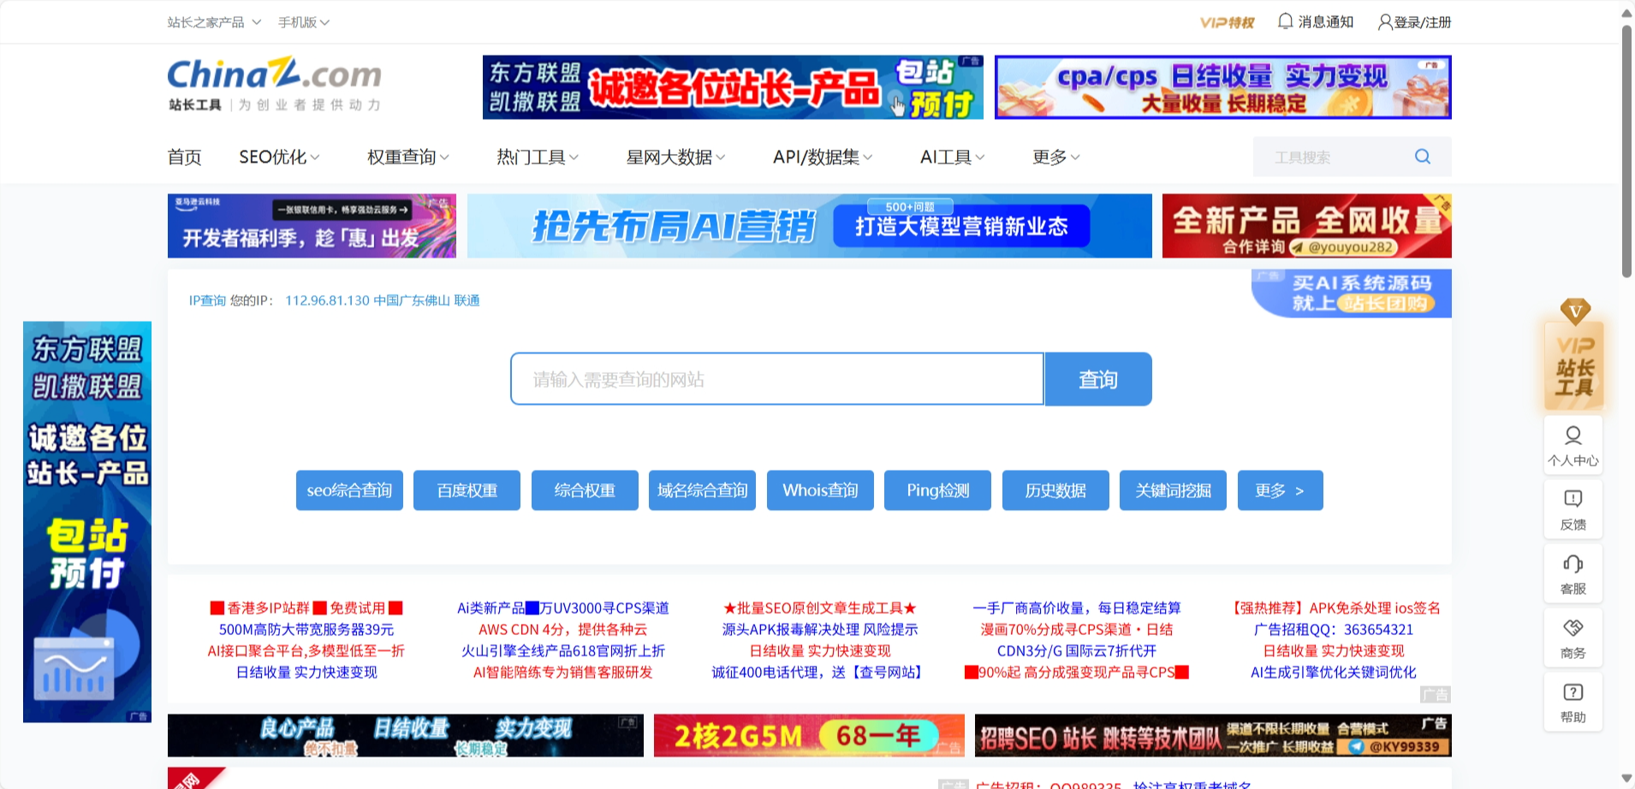
Task: Click the magnifier icon in 工具搜索 box
Action: [x=1423, y=157]
